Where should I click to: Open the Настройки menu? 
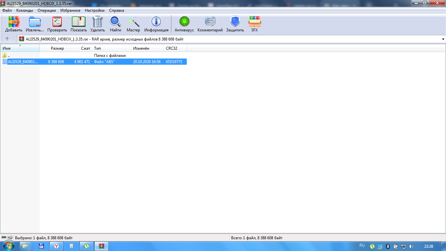[x=95, y=10]
